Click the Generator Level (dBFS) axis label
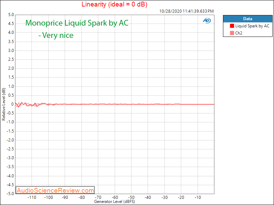 click(x=114, y=202)
